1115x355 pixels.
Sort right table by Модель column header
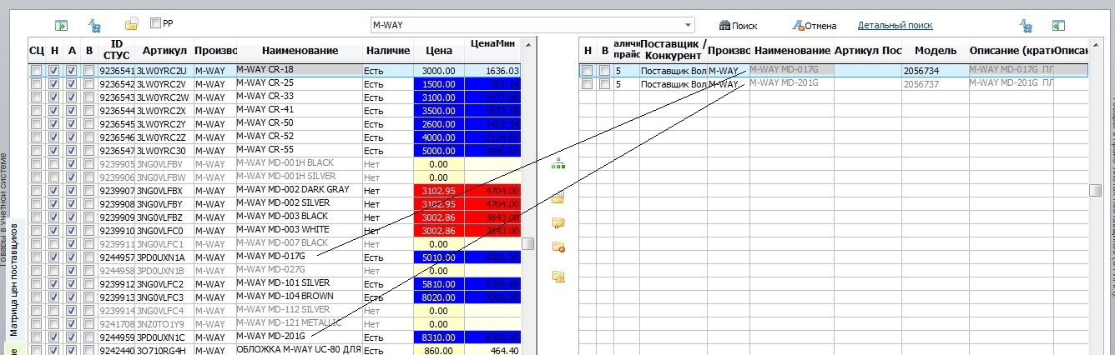(x=935, y=51)
